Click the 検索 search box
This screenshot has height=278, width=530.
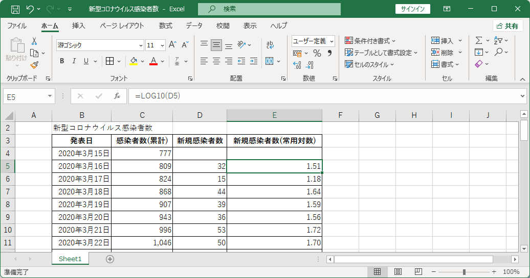point(269,9)
